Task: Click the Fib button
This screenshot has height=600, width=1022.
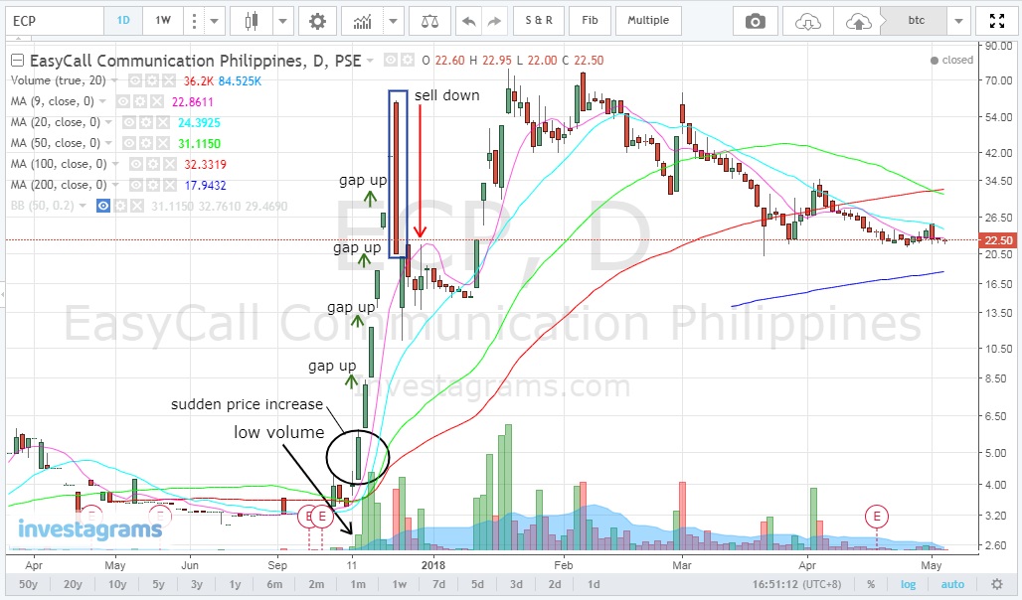Action: [x=590, y=20]
